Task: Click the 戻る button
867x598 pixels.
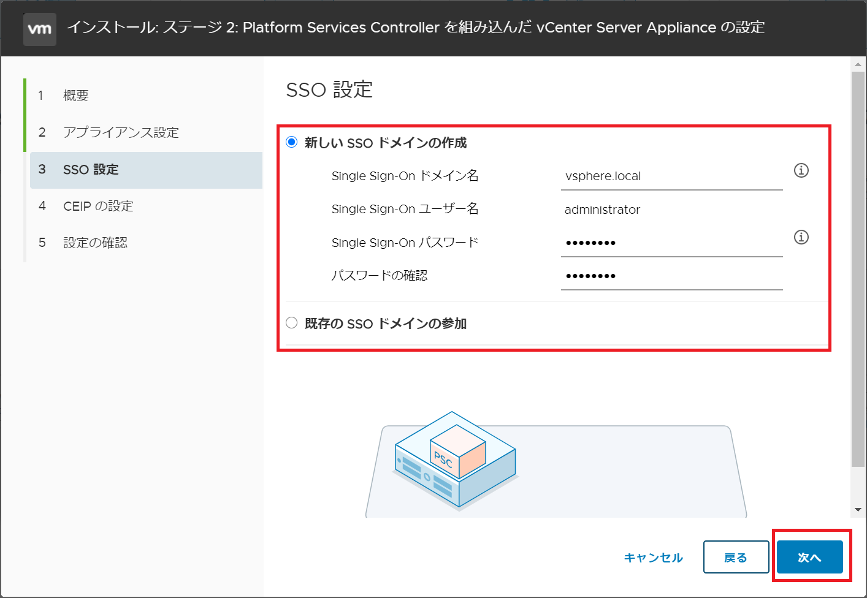Action: point(736,558)
